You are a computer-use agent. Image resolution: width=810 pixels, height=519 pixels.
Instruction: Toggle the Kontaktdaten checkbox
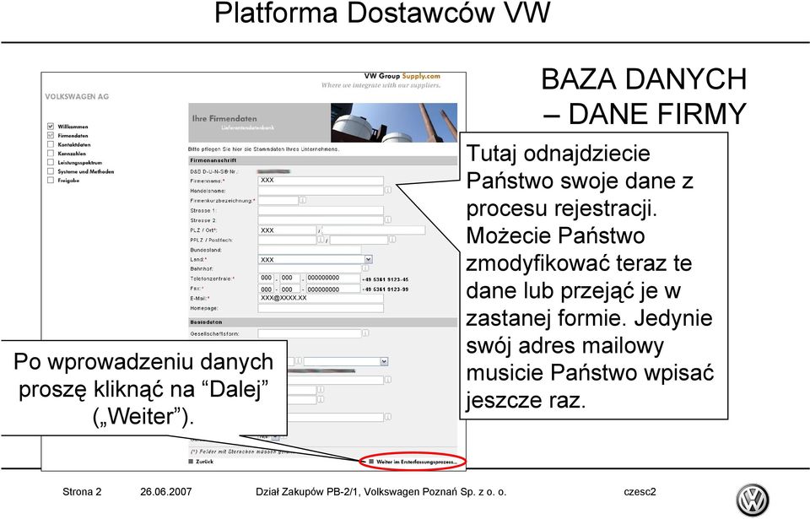[x=51, y=144]
